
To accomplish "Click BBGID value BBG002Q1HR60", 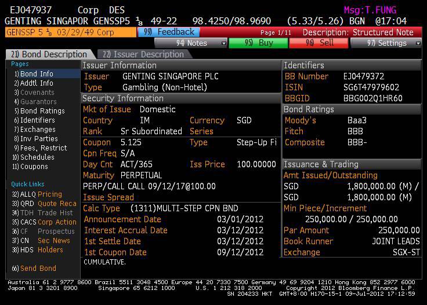I will coord(373,98).
